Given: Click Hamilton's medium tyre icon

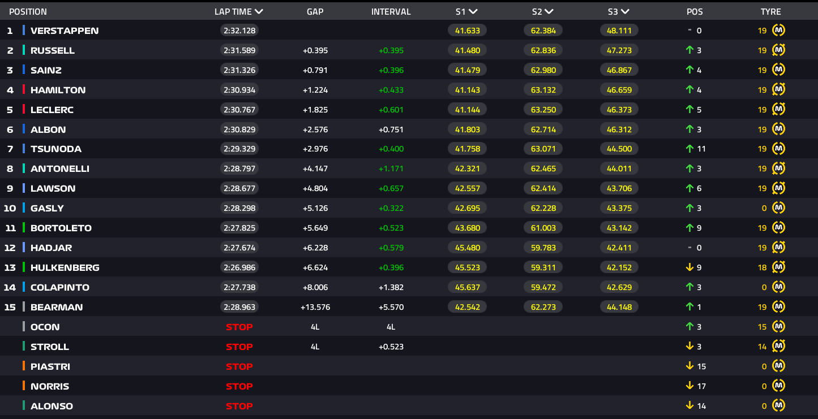Looking at the screenshot, I should pyautogui.click(x=779, y=90).
